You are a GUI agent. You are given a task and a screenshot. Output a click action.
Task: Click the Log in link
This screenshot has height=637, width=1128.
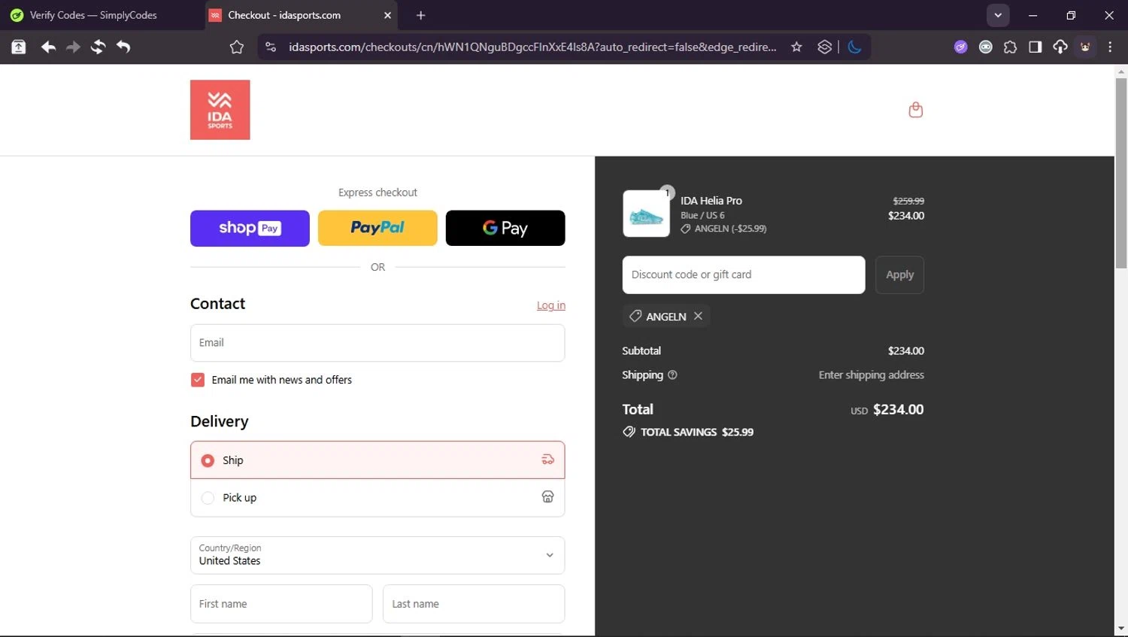551,305
